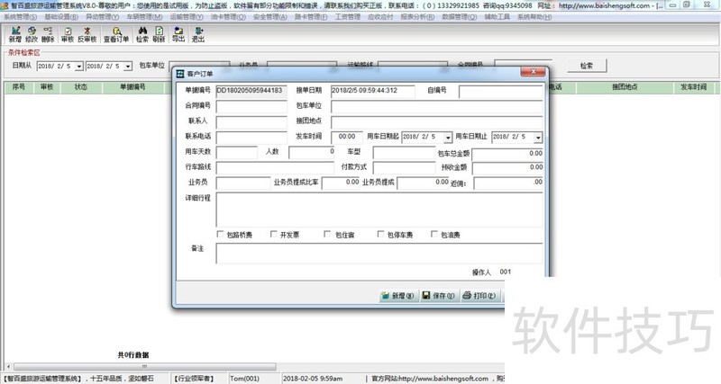
Task: Click the 刷新 (Refresh) toolbar icon
Action: pos(159,35)
